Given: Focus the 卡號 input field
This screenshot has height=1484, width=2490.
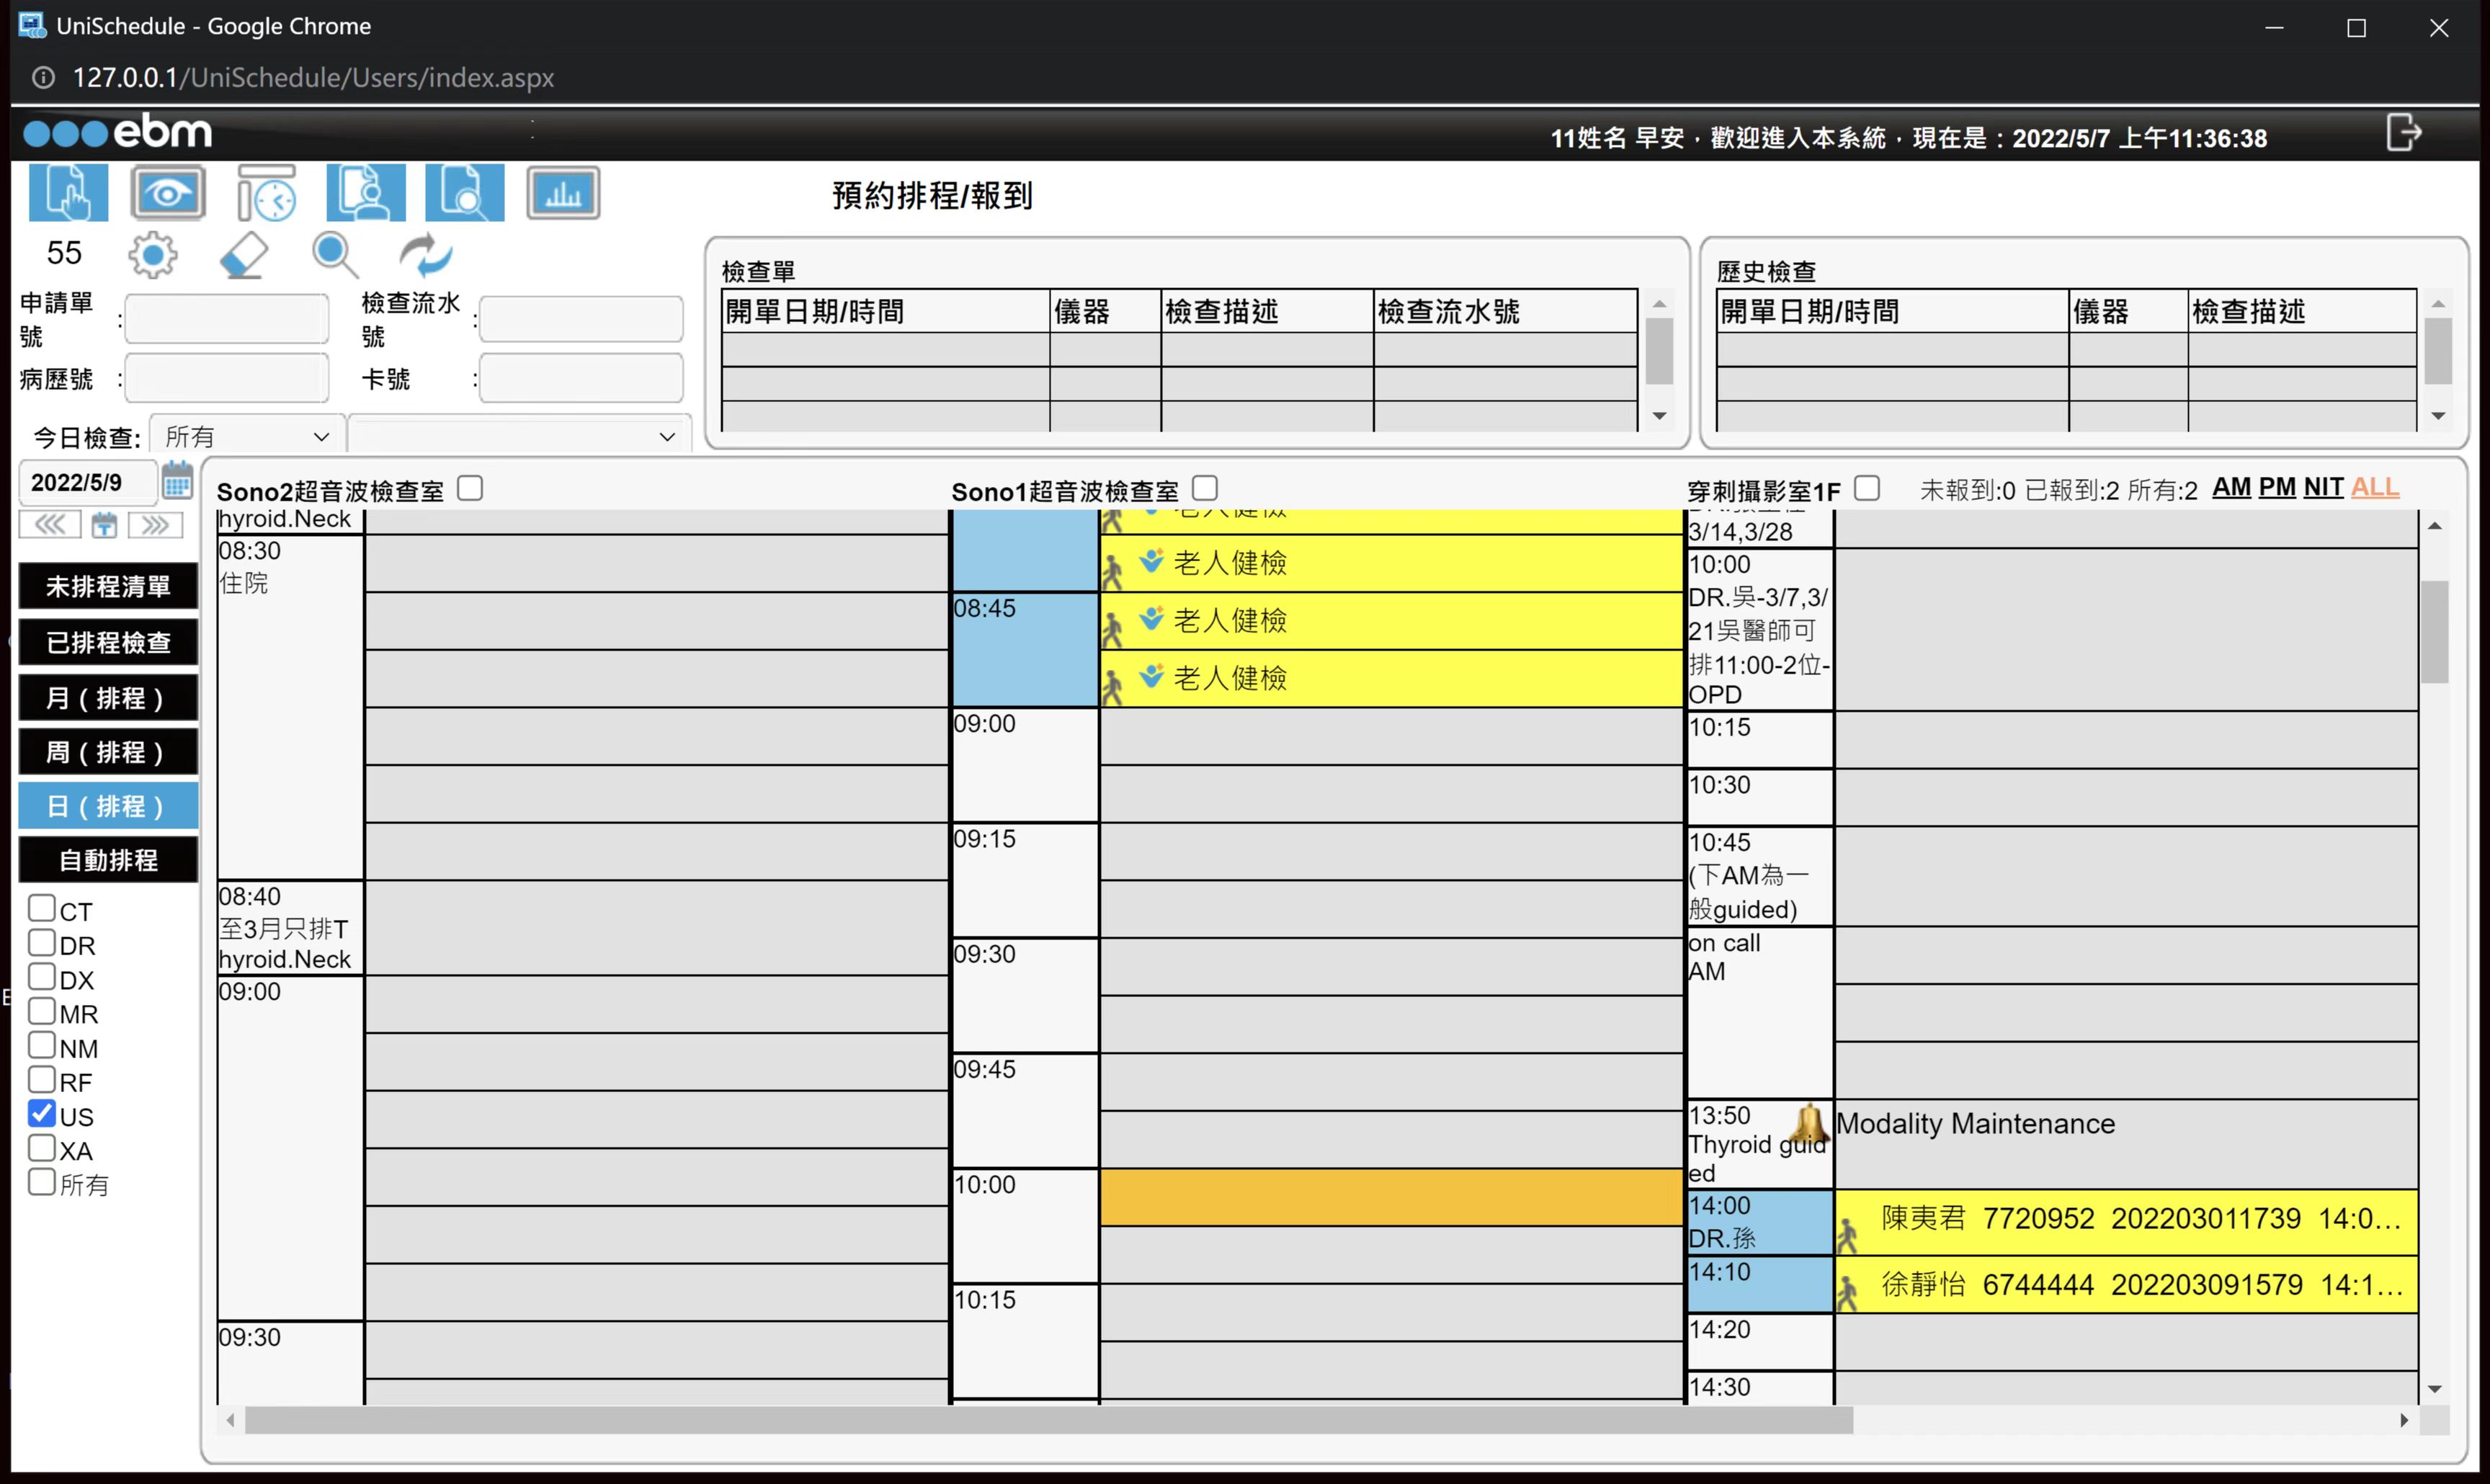Looking at the screenshot, I should click(581, 378).
